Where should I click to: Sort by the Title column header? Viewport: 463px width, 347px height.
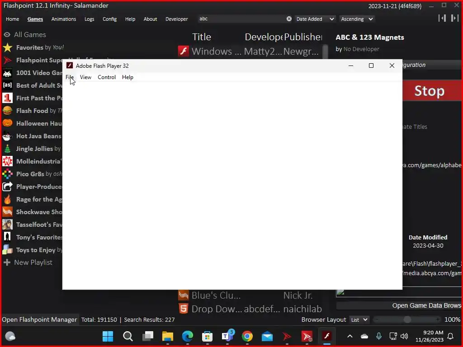[202, 37]
